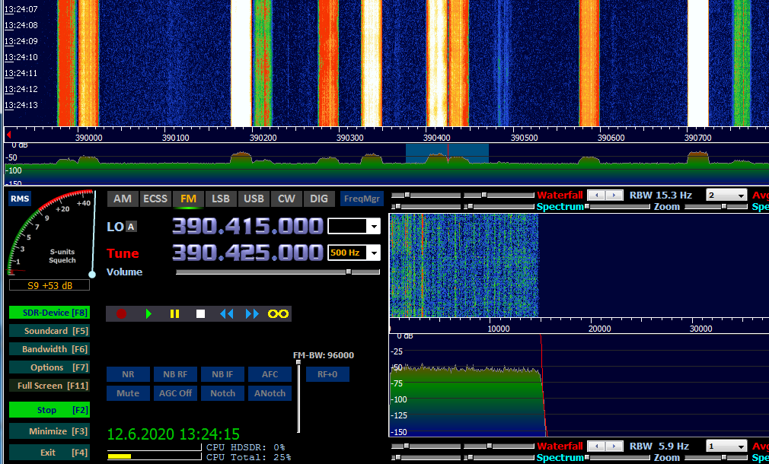This screenshot has width=769, height=464.
Task: Enter Full Screen [F11] mode
Action: tap(49, 386)
